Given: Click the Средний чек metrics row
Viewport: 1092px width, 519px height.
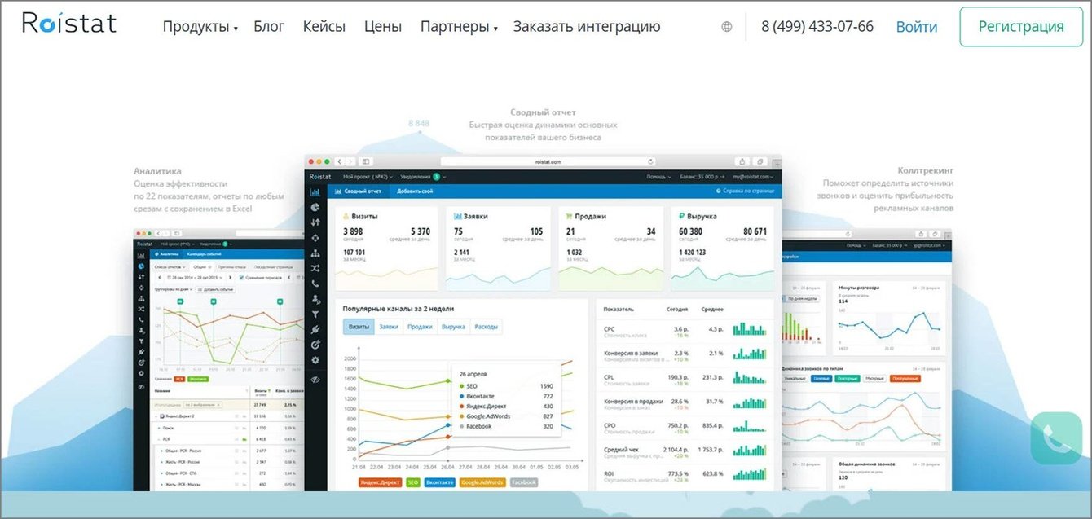Looking at the screenshot, I should click(x=685, y=452).
